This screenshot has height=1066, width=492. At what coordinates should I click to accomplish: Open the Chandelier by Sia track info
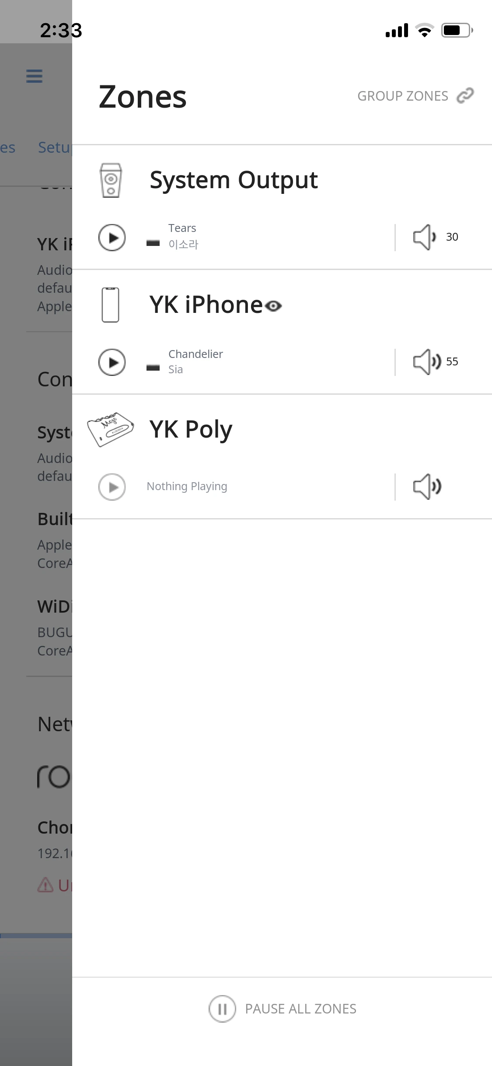[195, 361]
